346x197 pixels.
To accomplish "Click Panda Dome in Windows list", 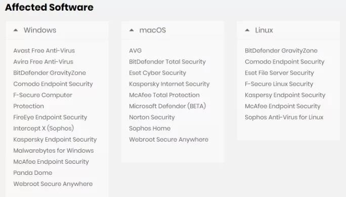I will tap(33, 173).
